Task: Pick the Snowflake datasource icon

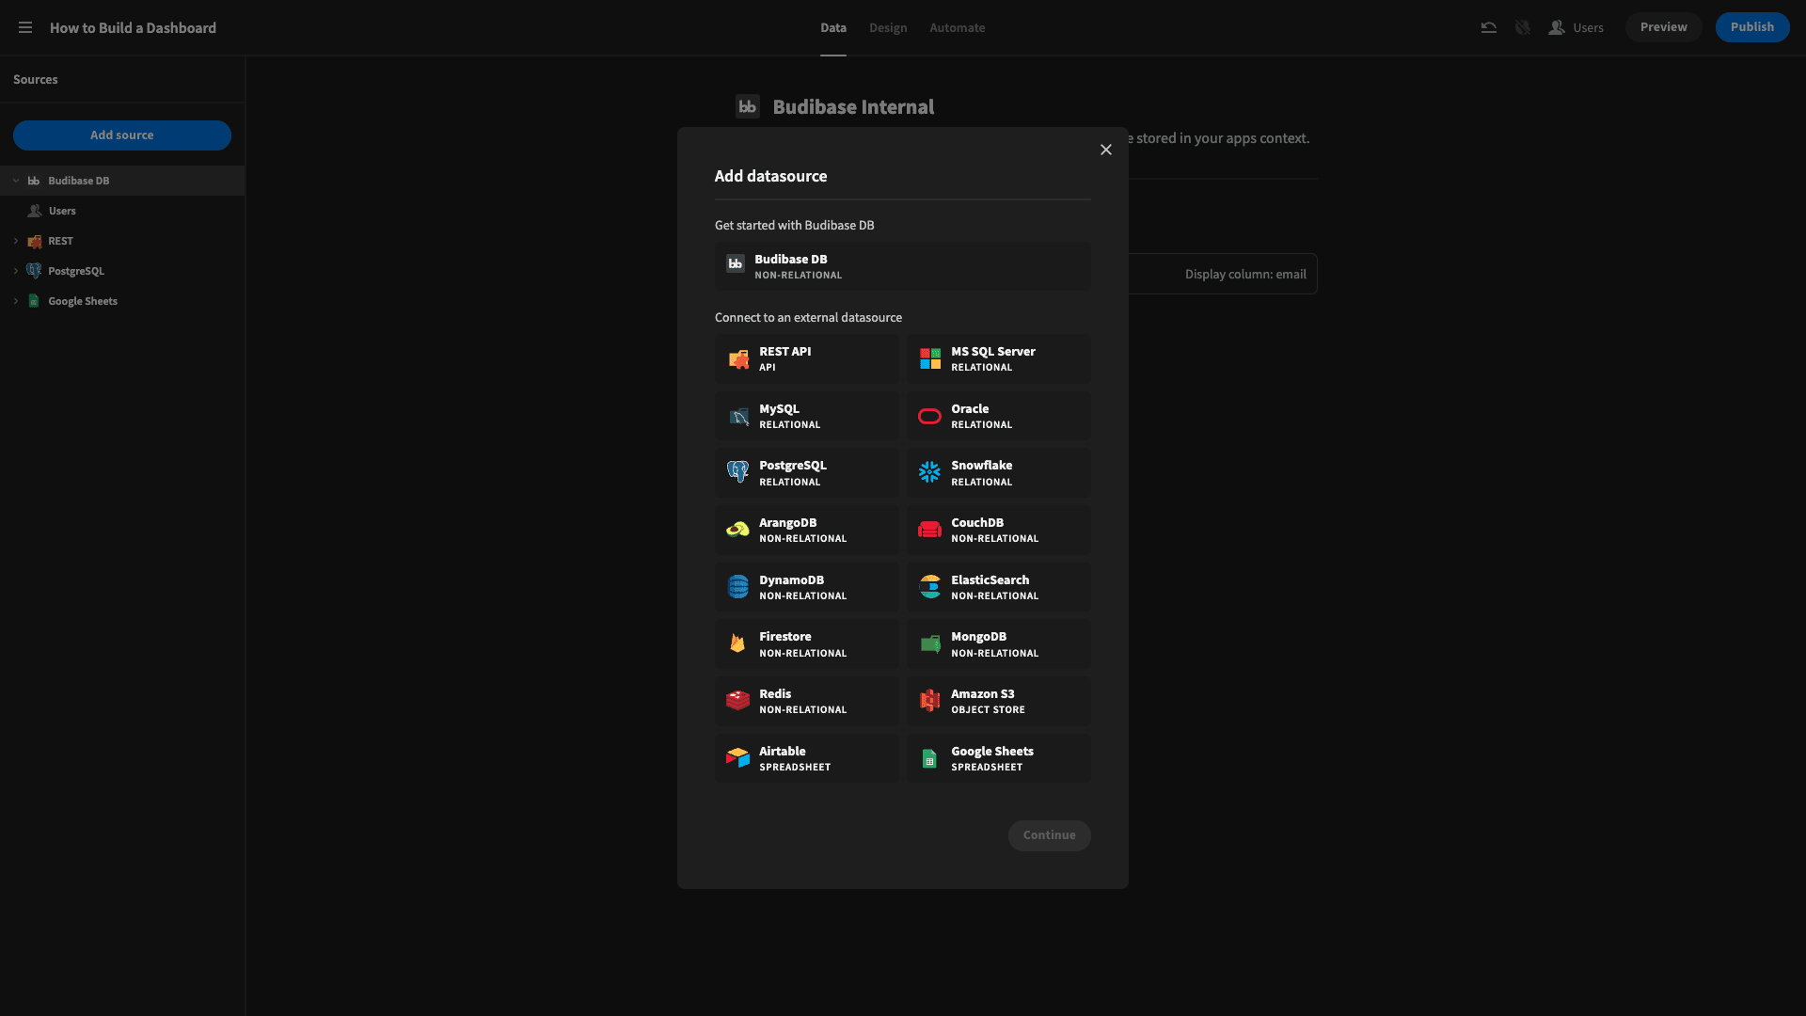Action: coord(929,473)
